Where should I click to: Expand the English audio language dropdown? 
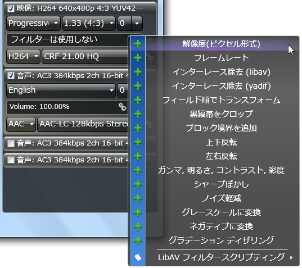coord(61,90)
